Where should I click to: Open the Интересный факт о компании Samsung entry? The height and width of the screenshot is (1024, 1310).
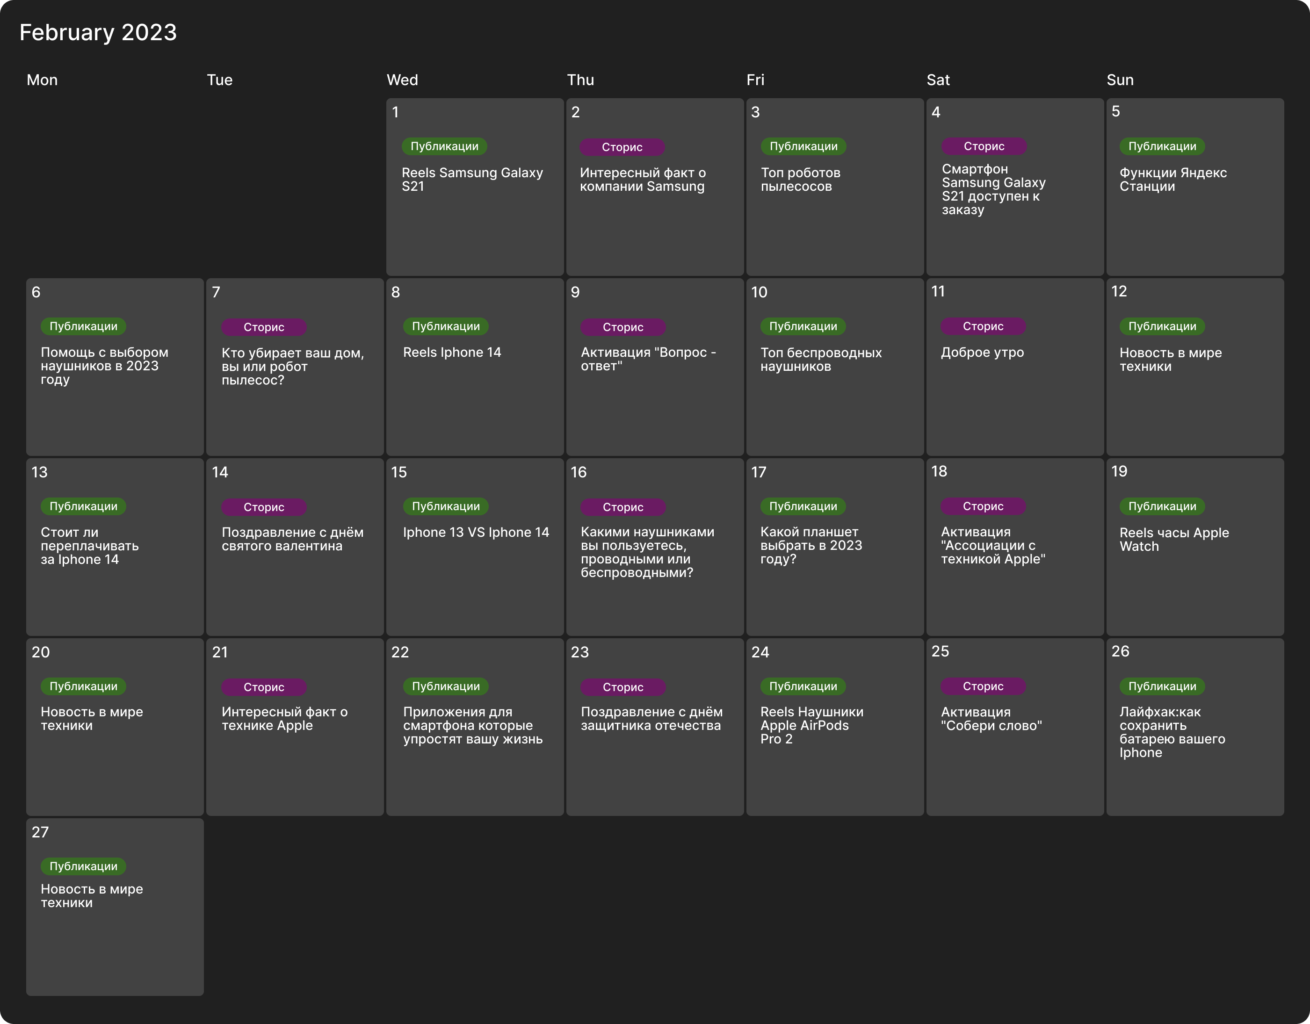[643, 179]
